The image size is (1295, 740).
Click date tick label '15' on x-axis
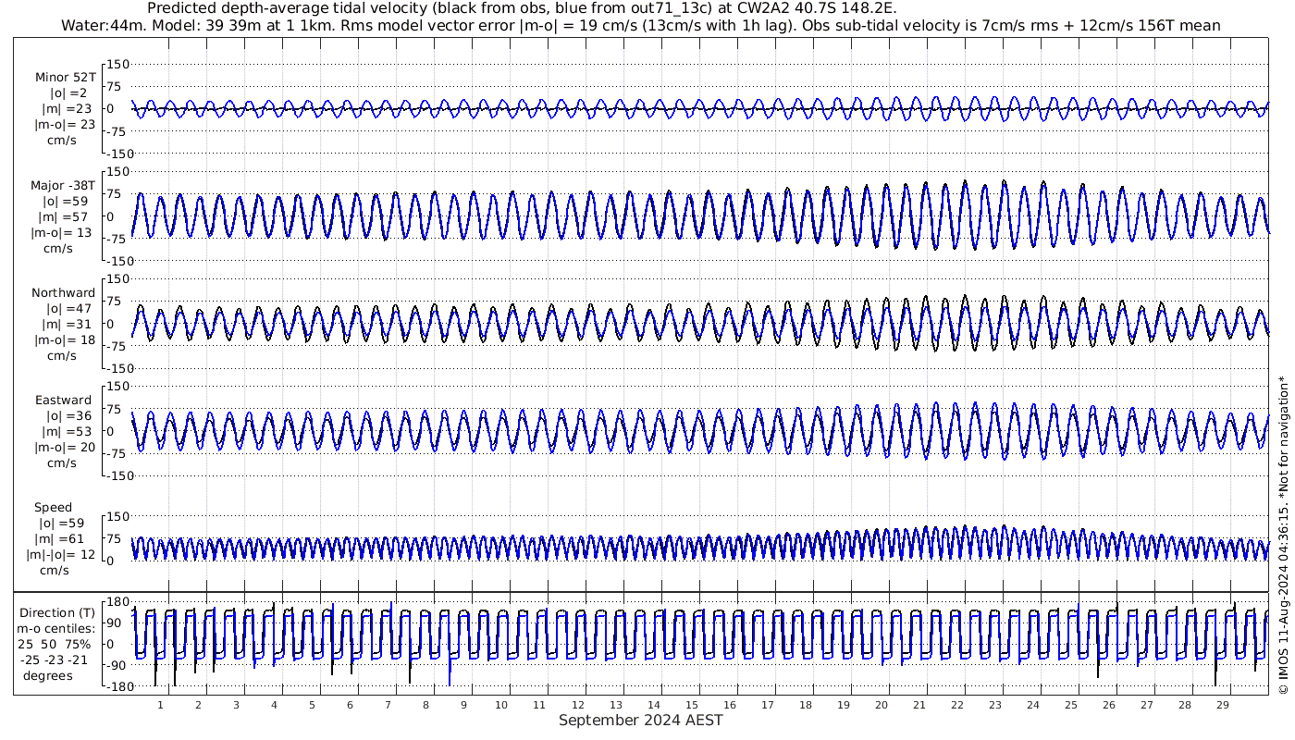pos(691,705)
